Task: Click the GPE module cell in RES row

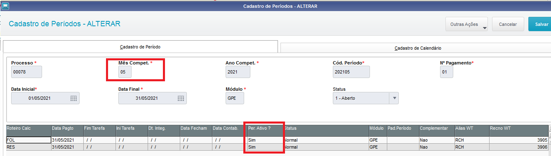Action: click(x=378, y=147)
